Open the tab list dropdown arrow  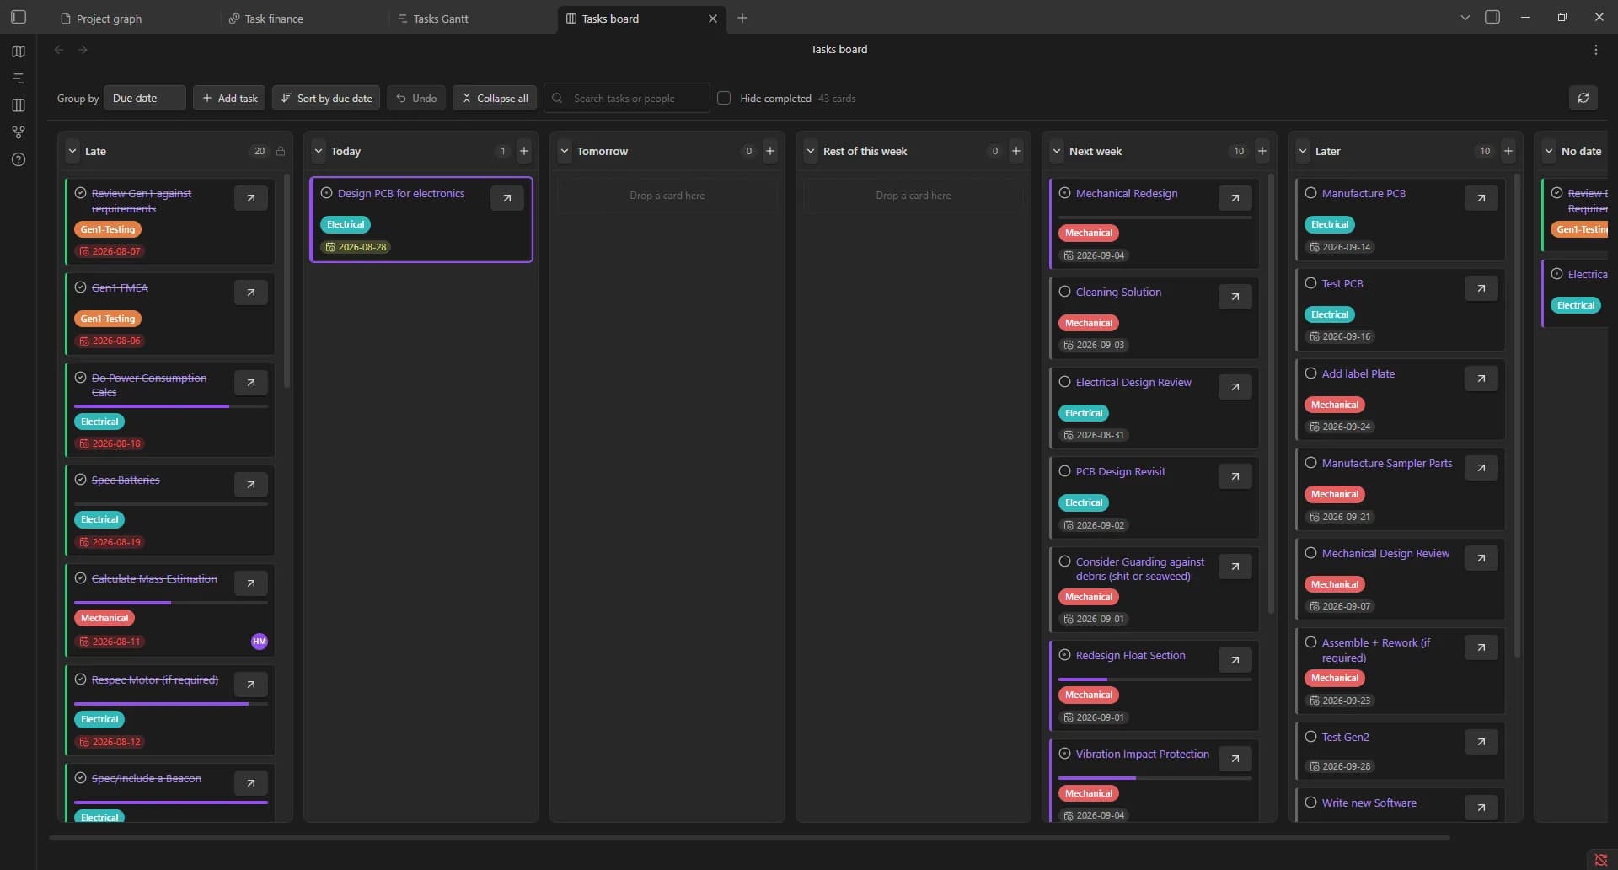[x=1465, y=18]
